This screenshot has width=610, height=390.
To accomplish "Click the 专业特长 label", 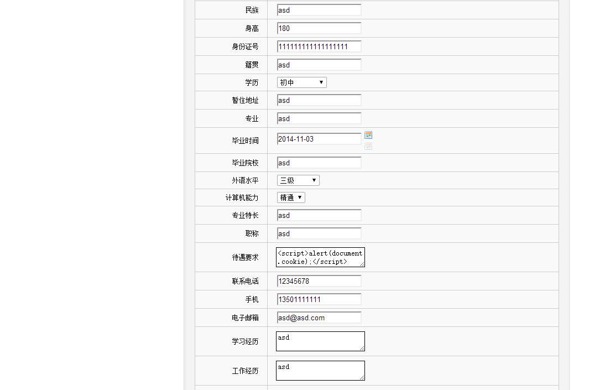I will click(x=245, y=215).
